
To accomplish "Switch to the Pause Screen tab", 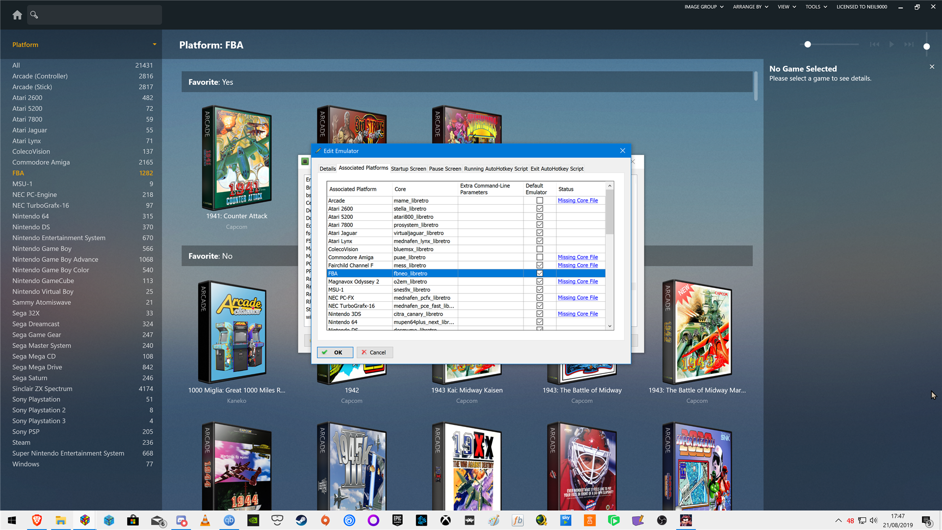I will tap(445, 169).
